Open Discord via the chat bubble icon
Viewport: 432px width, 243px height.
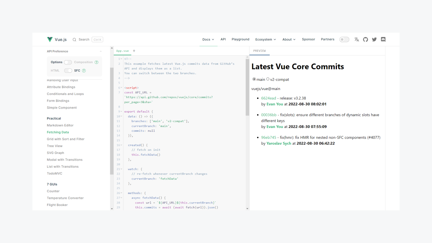click(383, 39)
